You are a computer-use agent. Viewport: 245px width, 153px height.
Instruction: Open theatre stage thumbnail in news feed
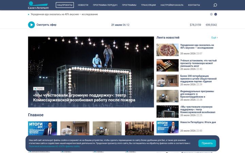tap(167, 112)
